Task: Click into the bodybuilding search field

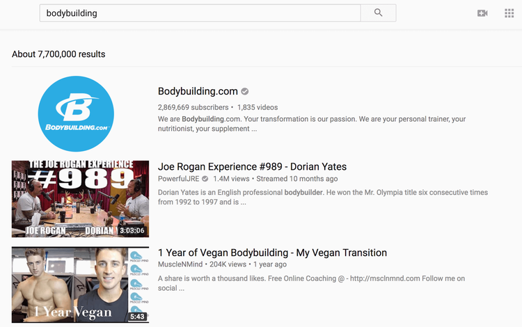Action: 200,13
